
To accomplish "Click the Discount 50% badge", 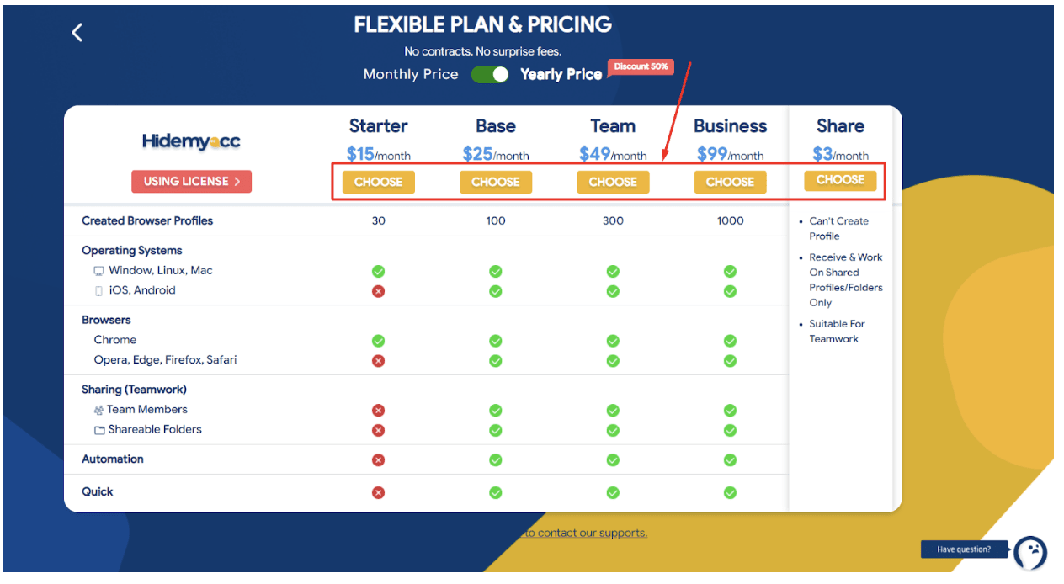I will (x=641, y=67).
